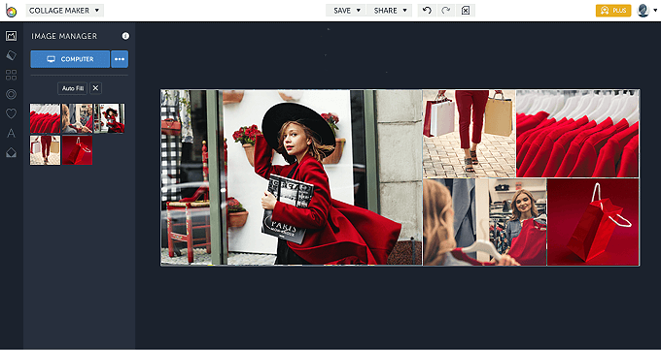This screenshot has width=661, height=350.
Task: Upload images with the Computer button
Action: coord(70,59)
